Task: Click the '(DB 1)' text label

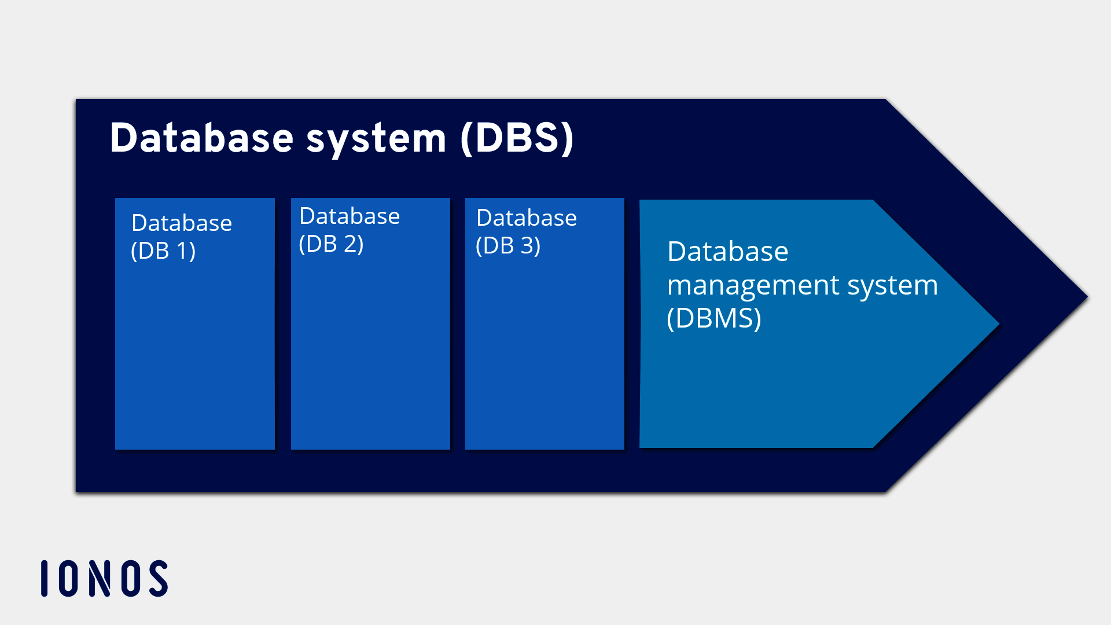Action: pos(163,251)
